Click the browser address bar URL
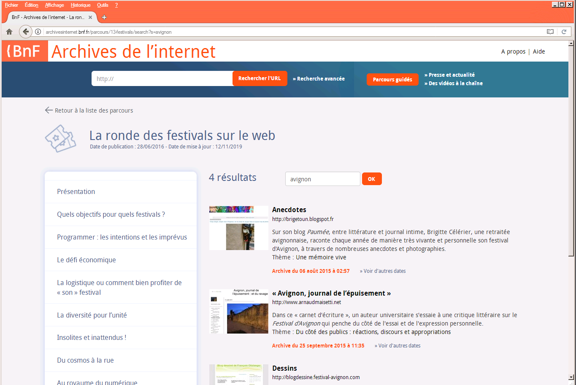Screen dimensions: 576x385 tap(108, 32)
